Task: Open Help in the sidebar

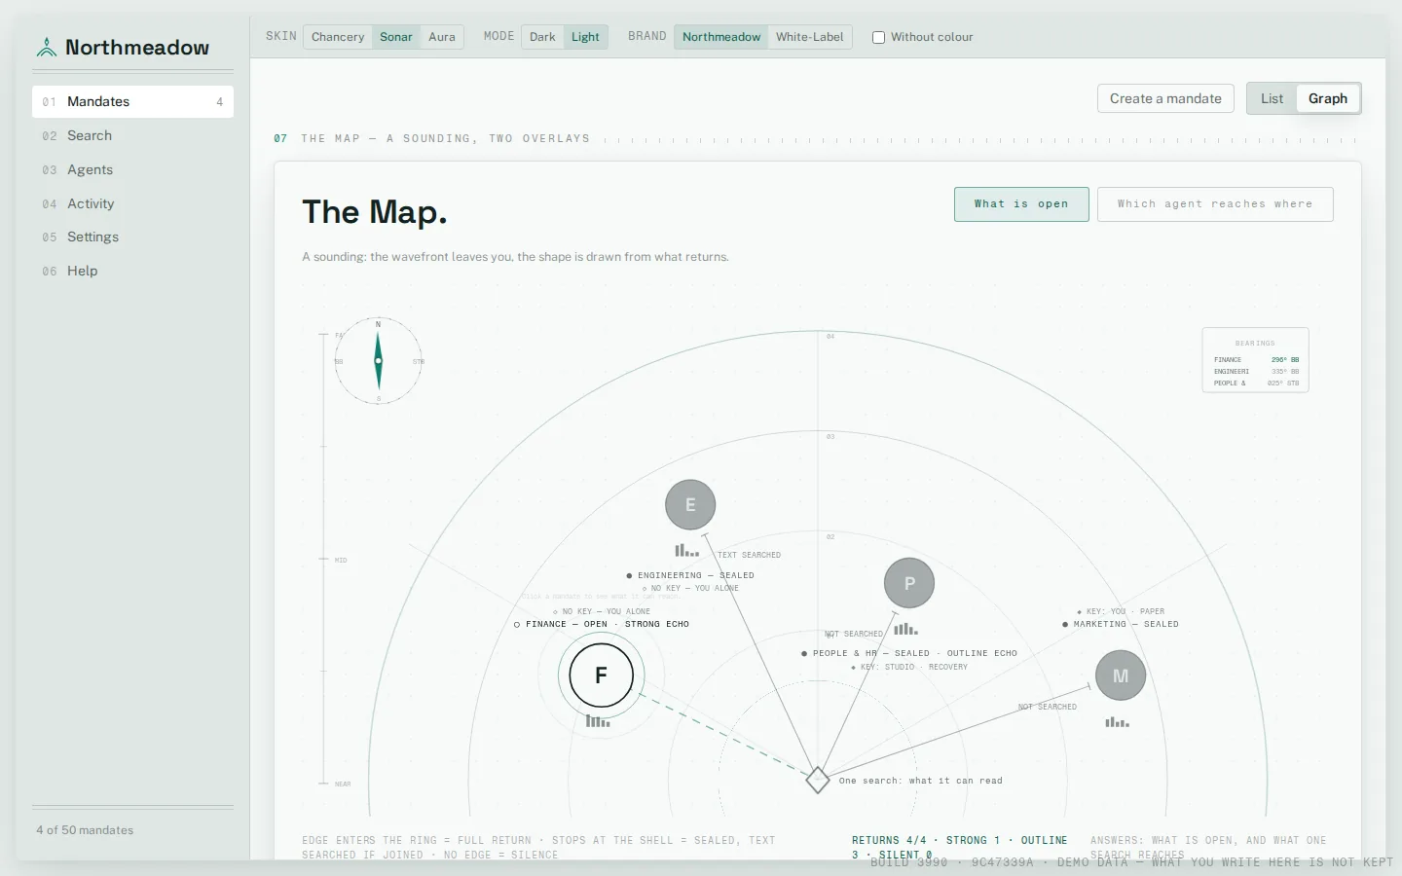Action: click(132, 271)
